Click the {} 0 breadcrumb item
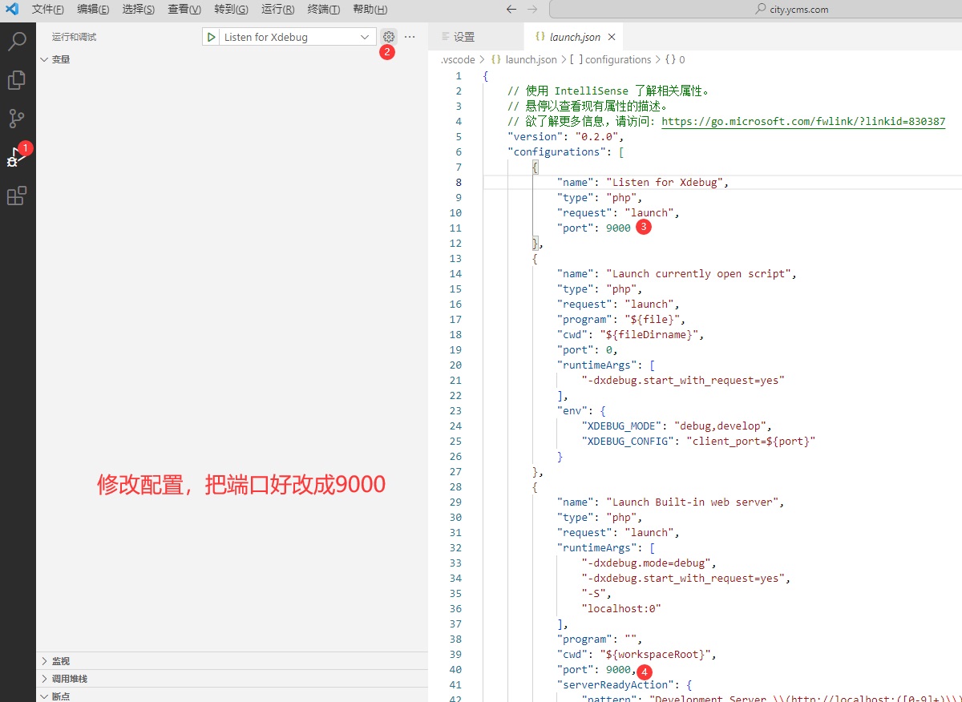The width and height of the screenshot is (962, 702). pos(675,59)
